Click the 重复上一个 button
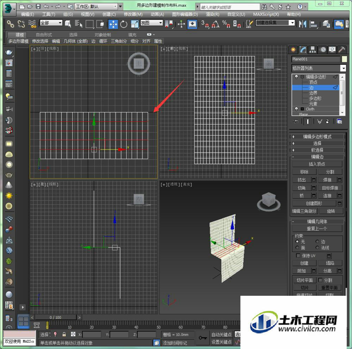The width and height of the screenshot is (352, 349). (x=317, y=228)
